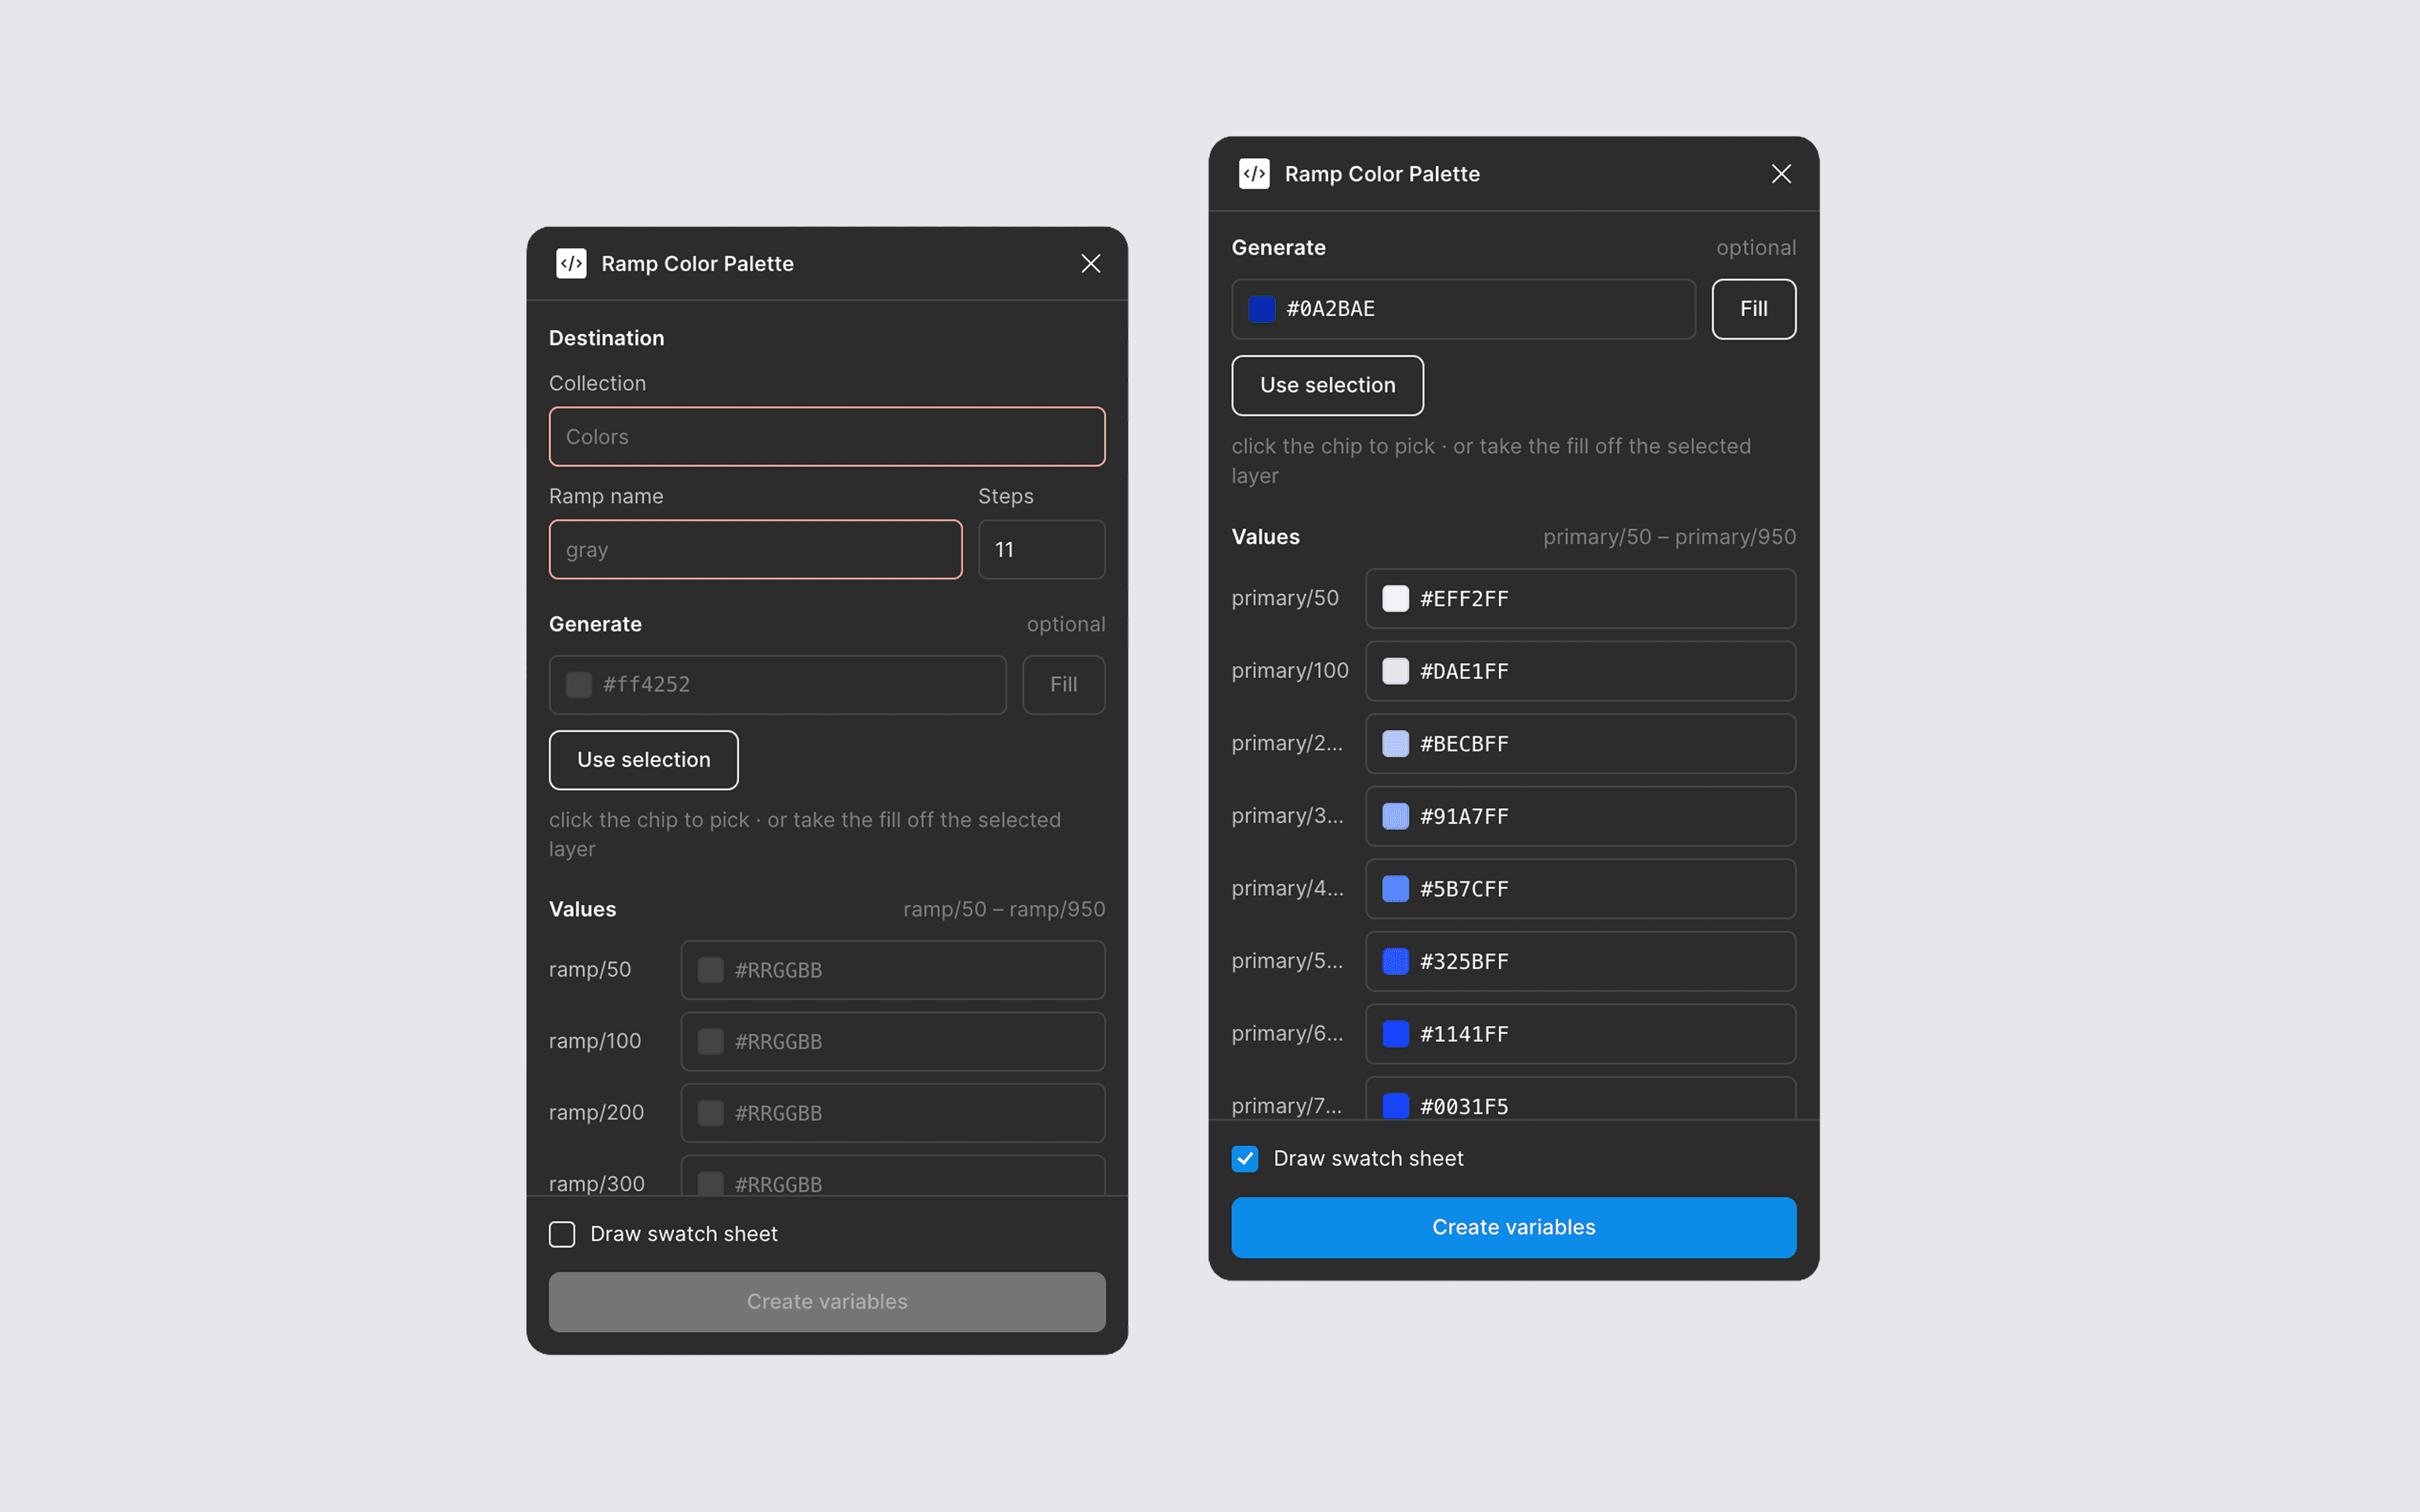The width and height of the screenshot is (2420, 1512).
Task: Click the #ff4252 base color input
Action: 777,685
